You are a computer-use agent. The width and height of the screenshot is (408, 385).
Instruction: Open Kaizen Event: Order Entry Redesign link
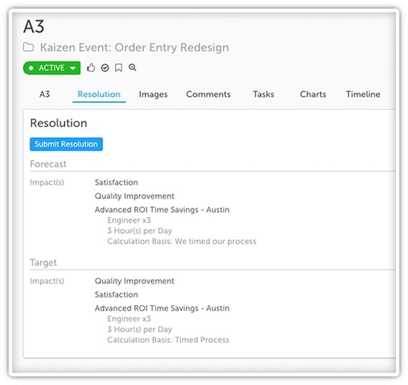(x=134, y=47)
